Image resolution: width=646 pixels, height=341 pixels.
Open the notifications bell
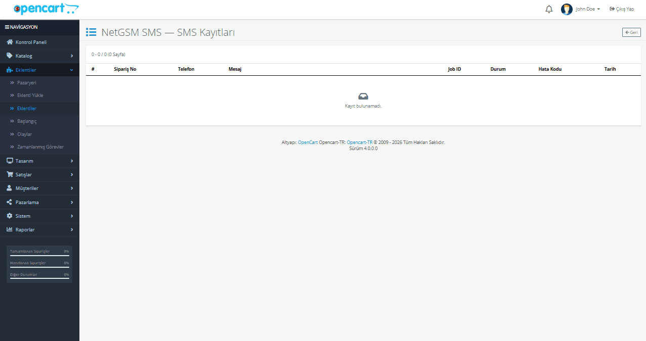pos(549,9)
